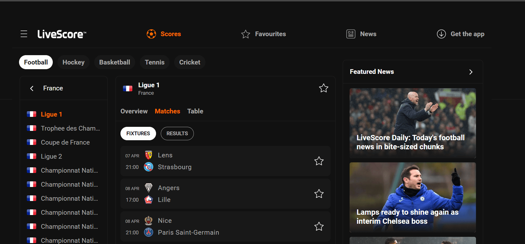
Task: Open Favourites star icon in header
Action: pyautogui.click(x=246, y=34)
